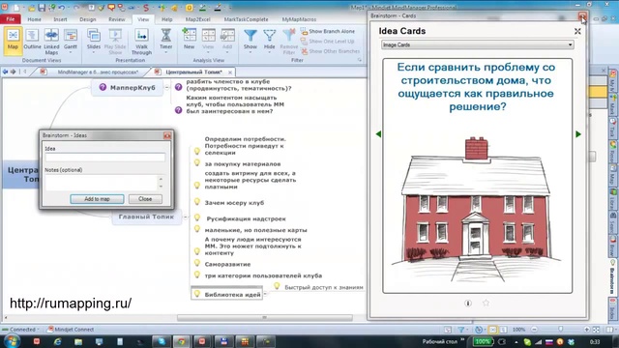Select маленькие, но полезные карты topic
Image resolution: width=619 pixels, height=348 pixels.
(255, 230)
